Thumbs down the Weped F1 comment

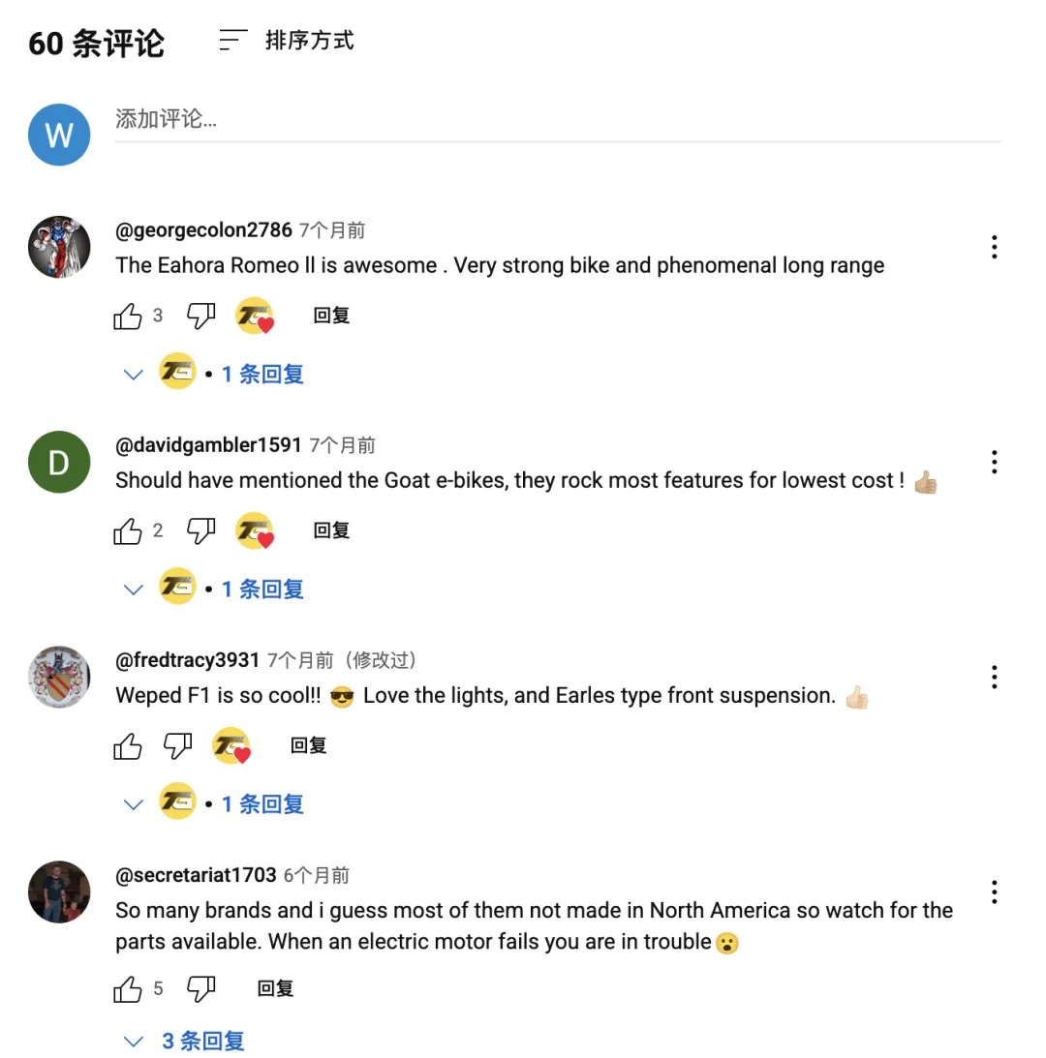point(177,745)
